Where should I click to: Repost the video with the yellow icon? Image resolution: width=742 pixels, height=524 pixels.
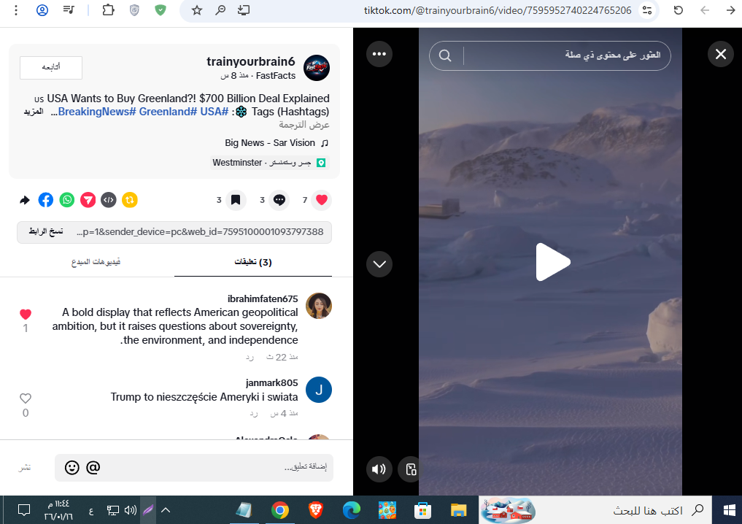(130, 200)
